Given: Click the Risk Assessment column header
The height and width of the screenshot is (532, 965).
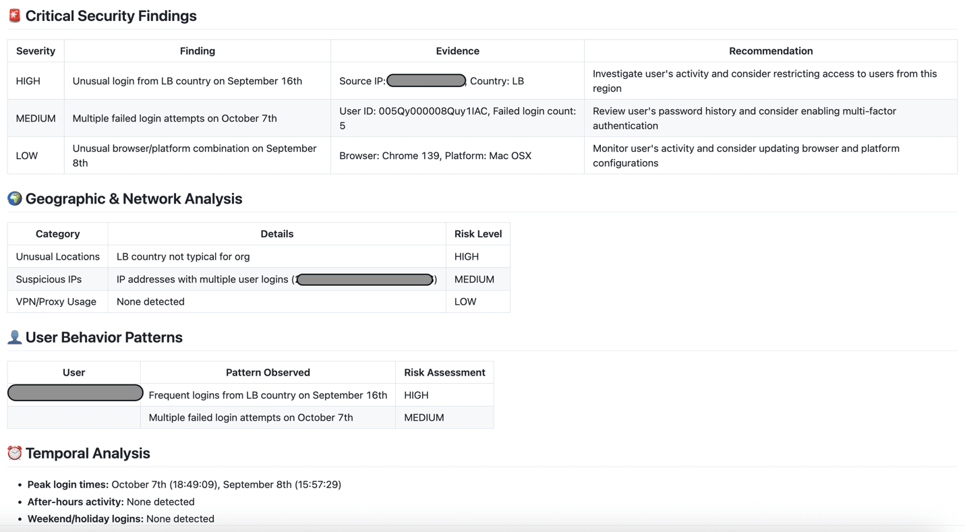Looking at the screenshot, I should 444,372.
